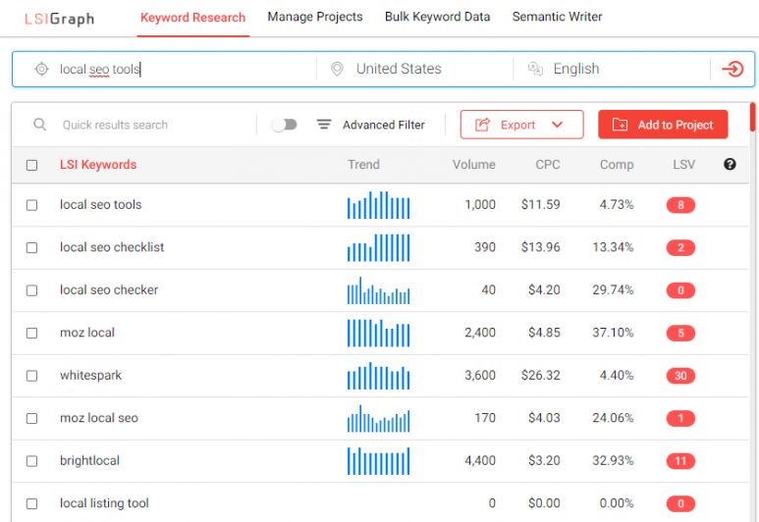
Task: Check the local seo tools row checkbox
Action: coord(32,205)
